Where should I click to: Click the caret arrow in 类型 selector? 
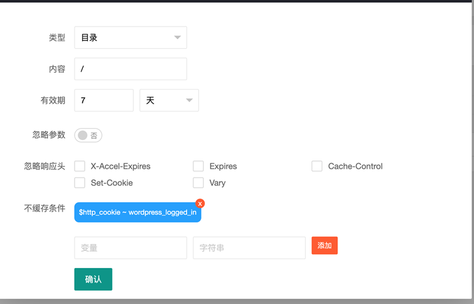coord(178,38)
